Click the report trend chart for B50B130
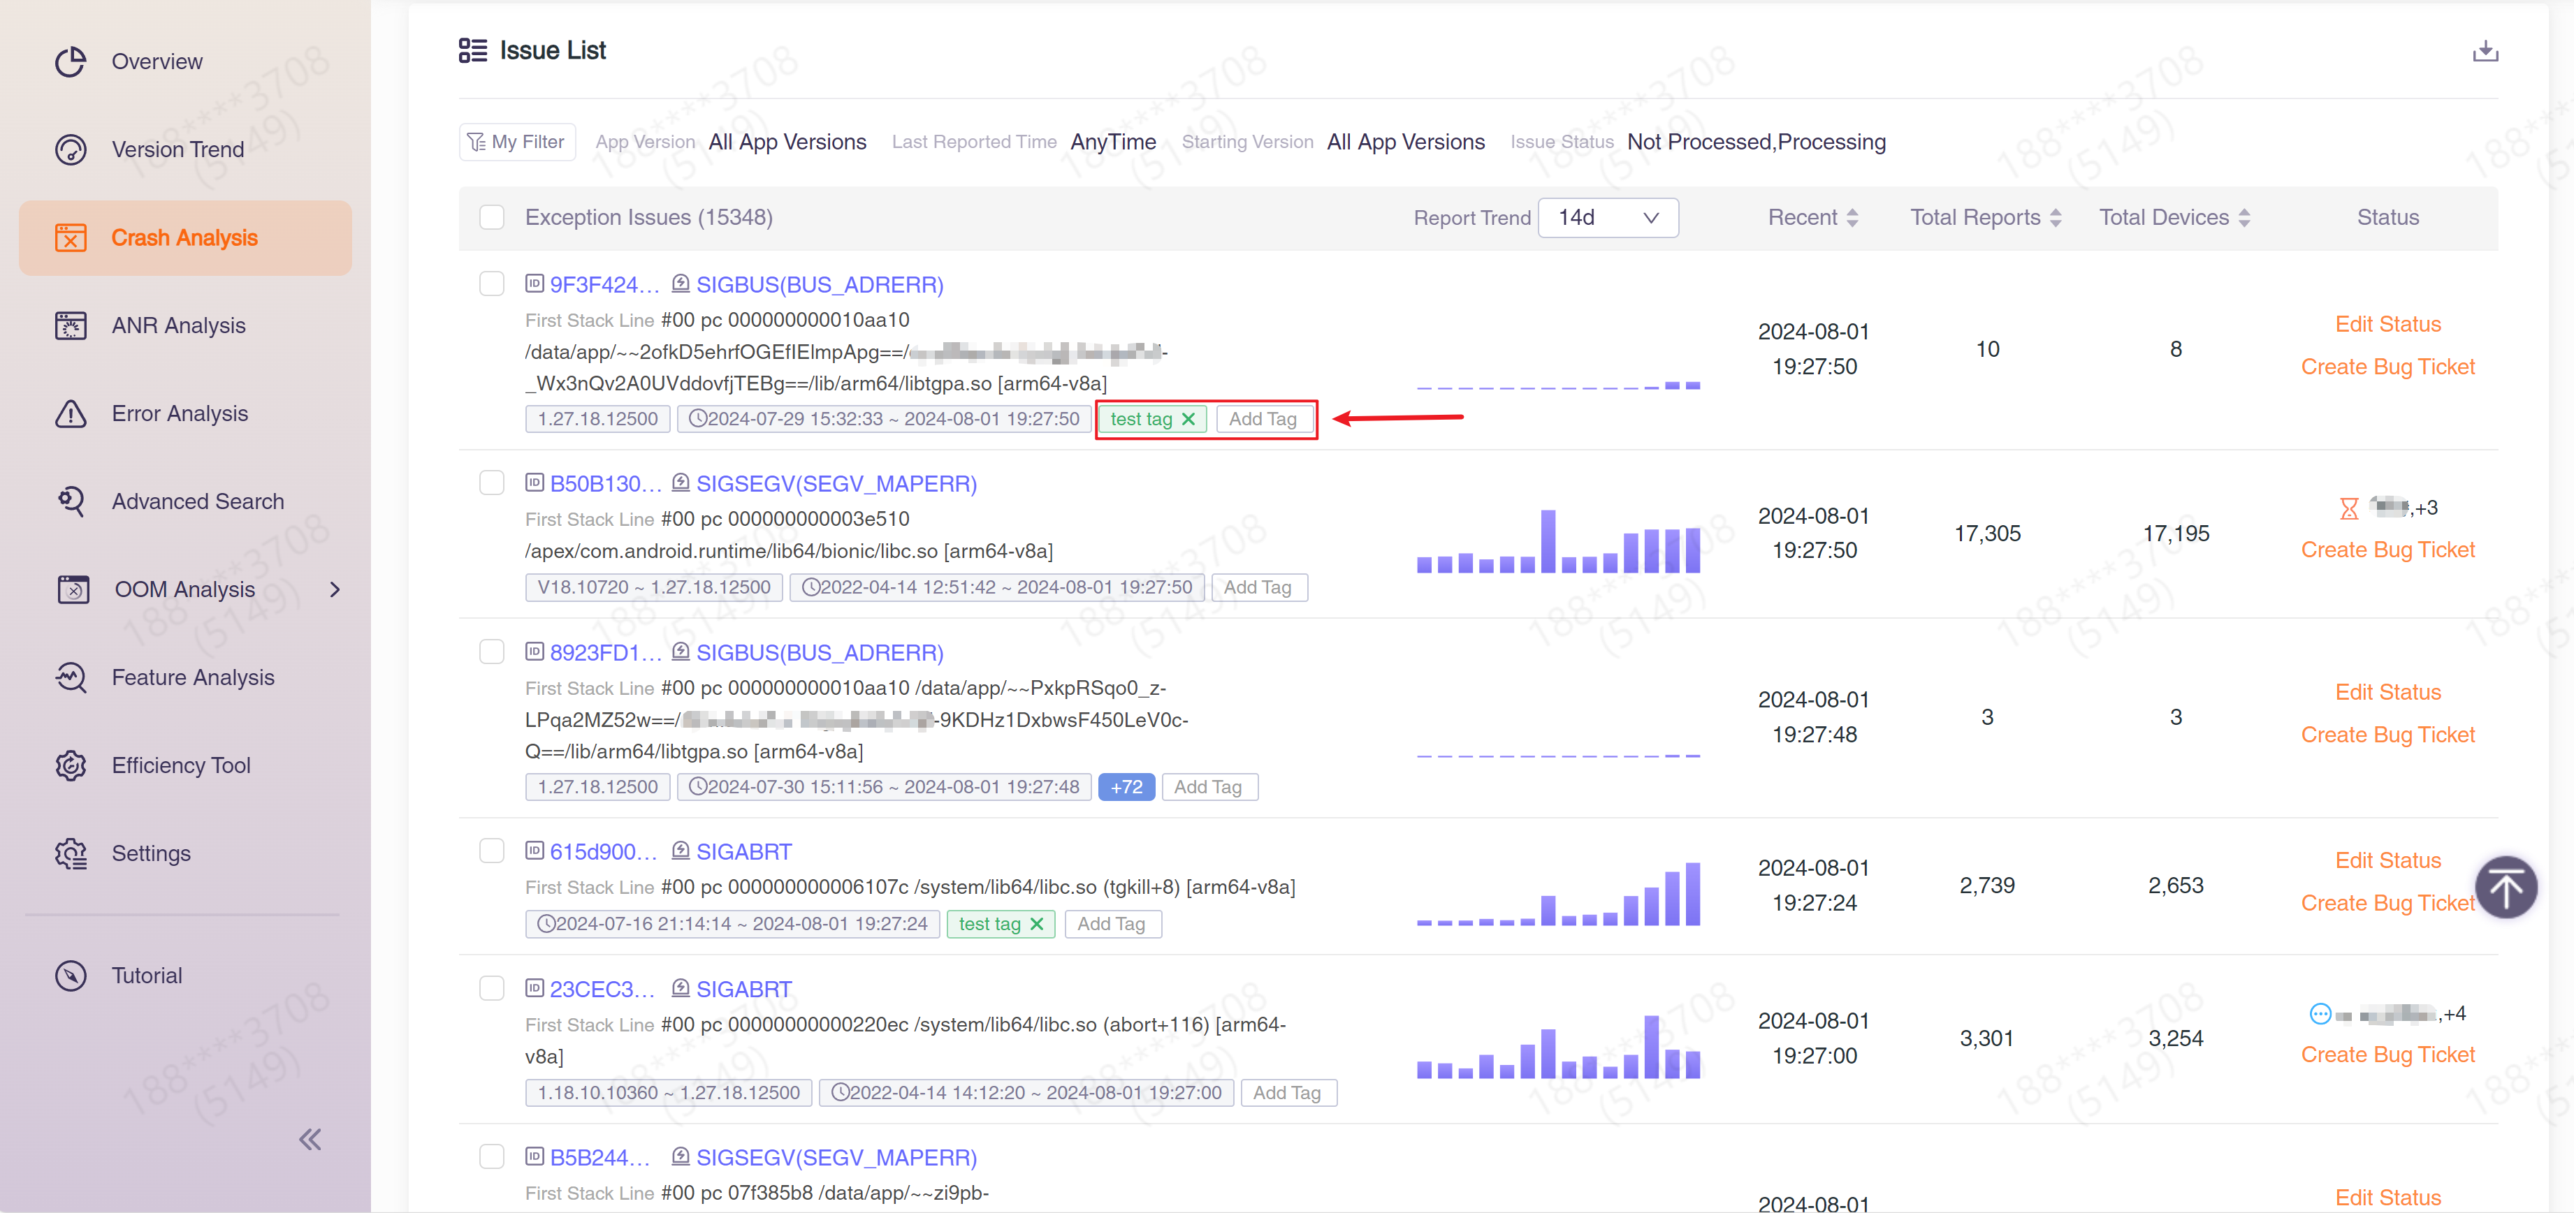The image size is (2574, 1213). pos(1558,541)
